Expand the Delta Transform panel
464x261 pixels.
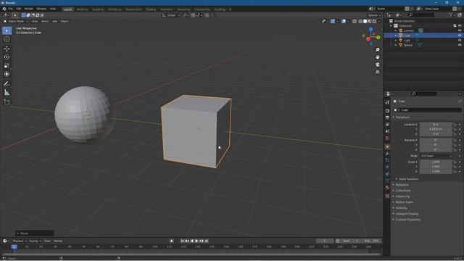click(408, 179)
